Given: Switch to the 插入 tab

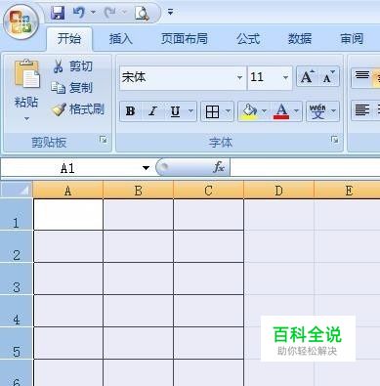Looking at the screenshot, I should click(x=121, y=39).
